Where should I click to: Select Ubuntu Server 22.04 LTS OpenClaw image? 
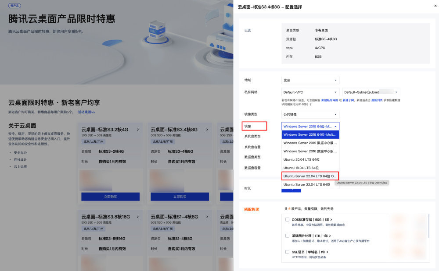310,176
